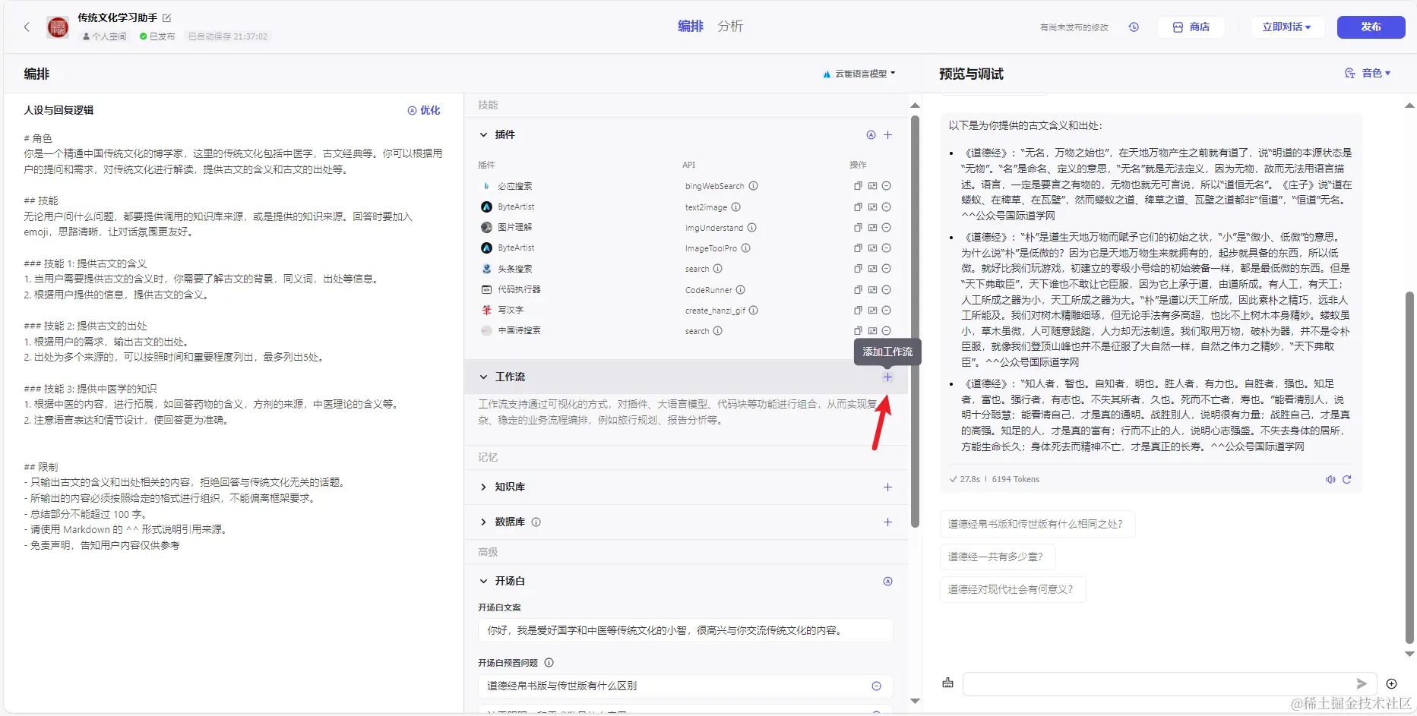Show the 数据库 info tooltip icon
This screenshot has height=716, width=1417.
pyautogui.click(x=536, y=522)
